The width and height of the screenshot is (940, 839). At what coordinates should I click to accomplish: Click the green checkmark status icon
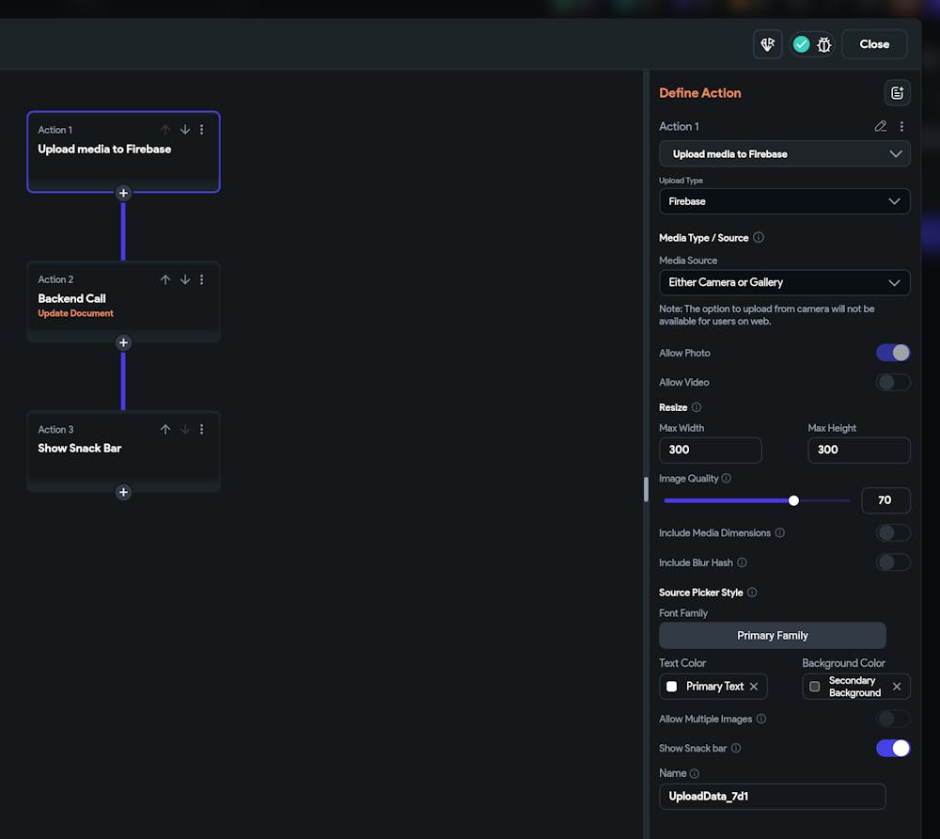[801, 44]
